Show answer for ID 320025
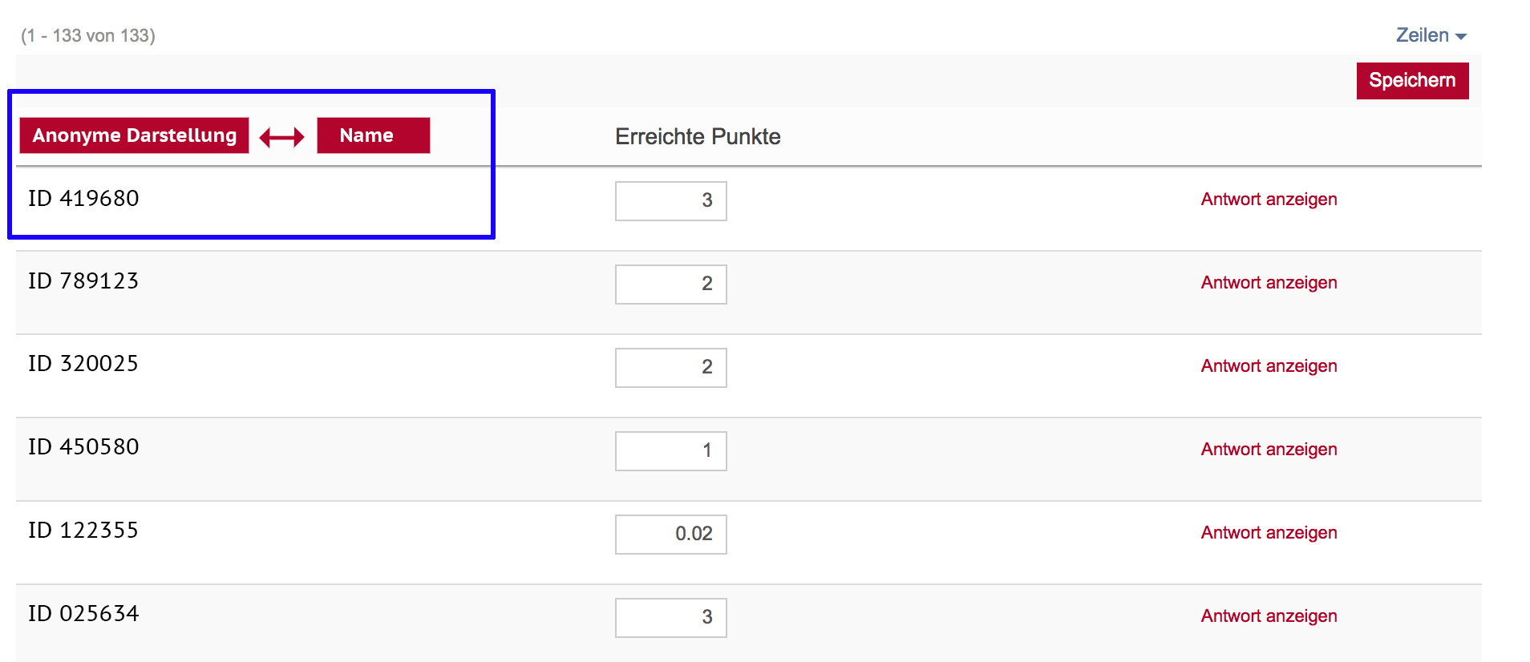 click(1269, 366)
